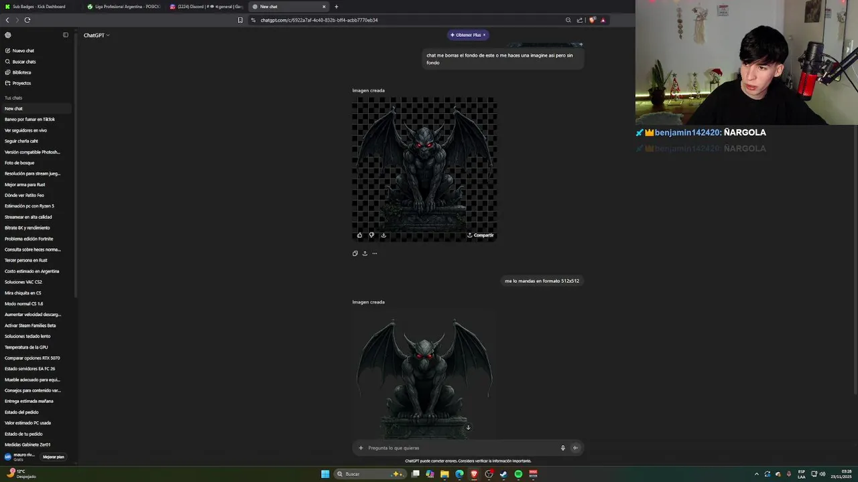
Task: Open File Explorer from the taskbar
Action: (x=444, y=474)
